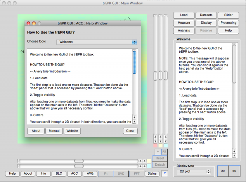246x182 pixels.
Task: Go to the next panel with >> button
Action: tap(234, 171)
